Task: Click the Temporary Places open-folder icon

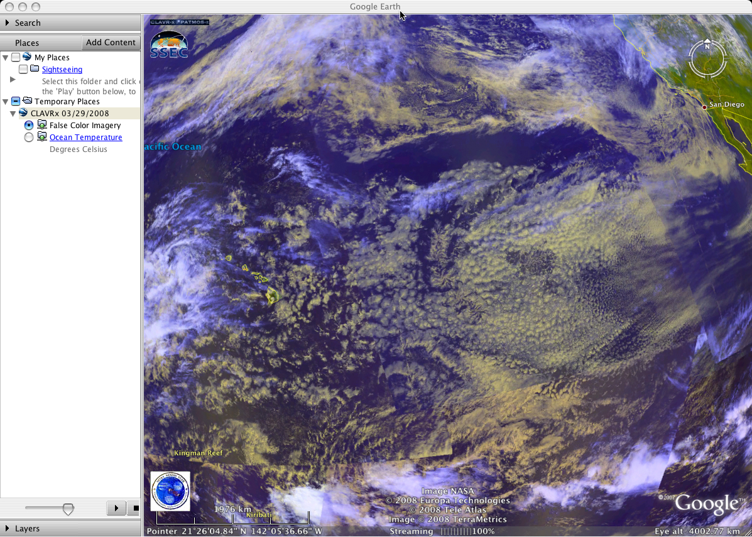Action: pos(27,101)
